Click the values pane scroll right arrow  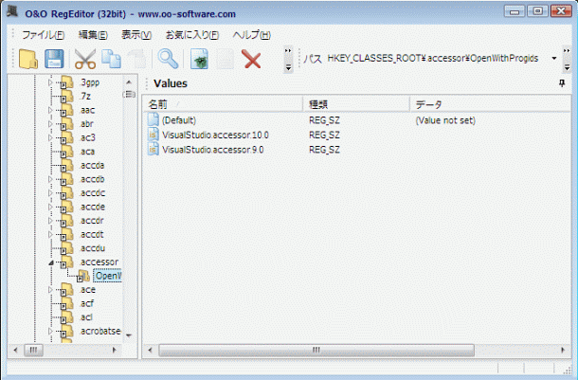tap(563, 350)
